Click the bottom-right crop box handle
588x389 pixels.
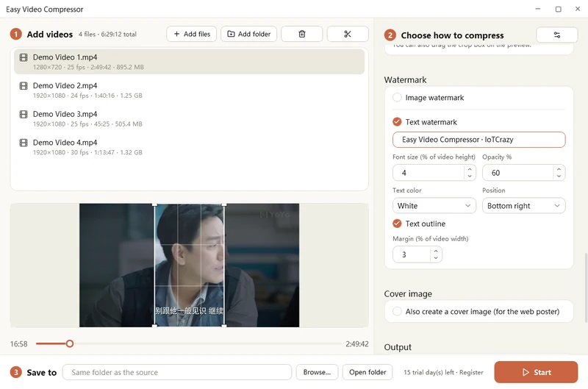click(224, 326)
